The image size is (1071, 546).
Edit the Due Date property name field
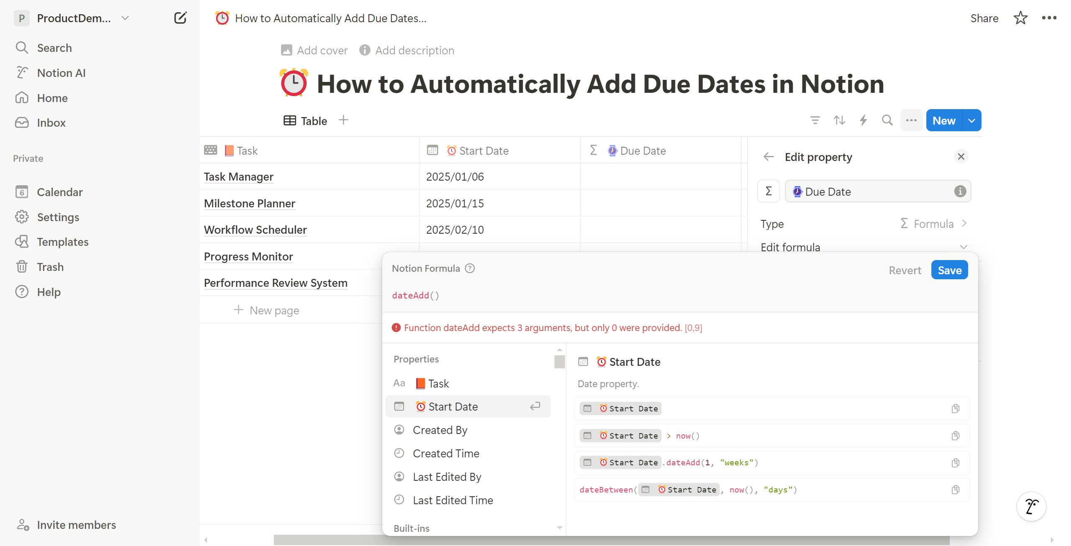pyautogui.click(x=877, y=191)
